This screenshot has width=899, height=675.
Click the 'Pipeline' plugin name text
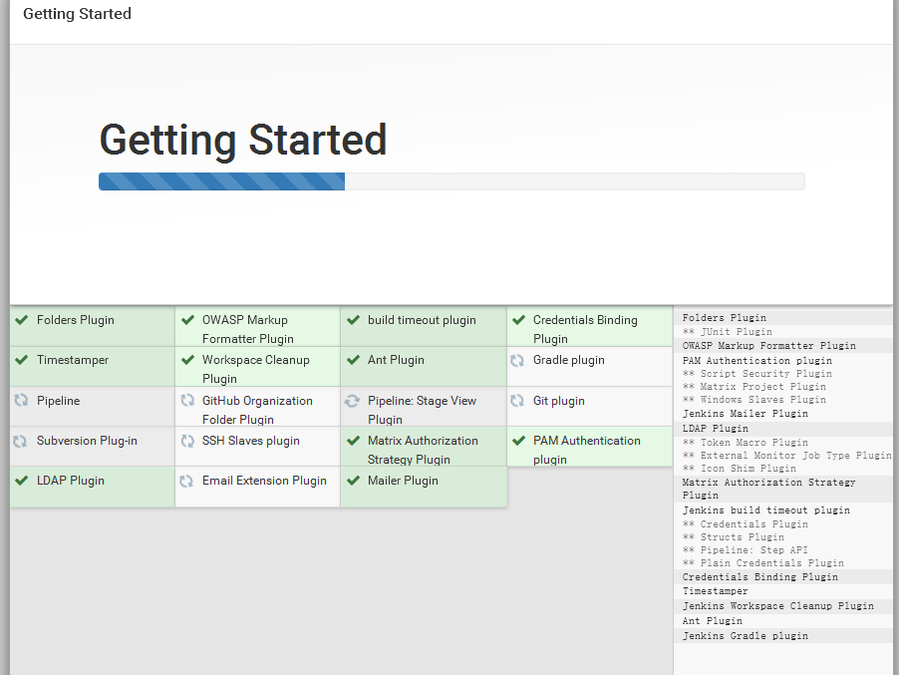pyautogui.click(x=59, y=401)
